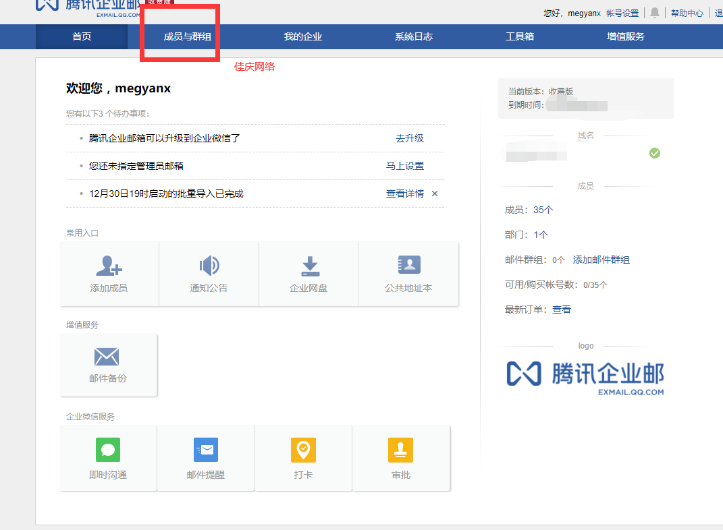This screenshot has width=723, height=530.
Task: Click the notification bell icon
Action: 655,13
